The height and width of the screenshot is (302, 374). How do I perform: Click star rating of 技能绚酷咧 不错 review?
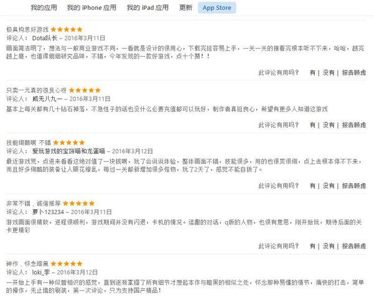(68, 143)
